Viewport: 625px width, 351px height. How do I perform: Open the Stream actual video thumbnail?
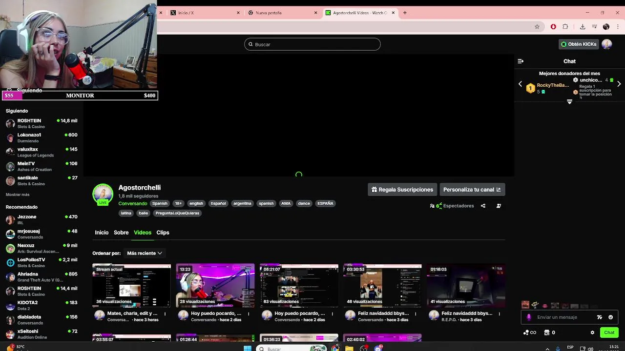(x=131, y=286)
